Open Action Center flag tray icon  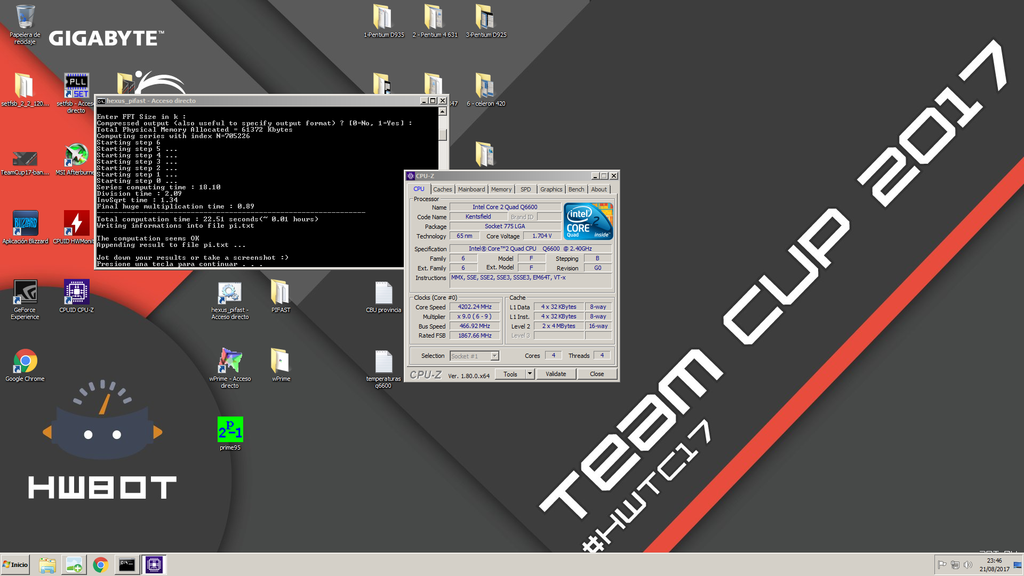click(942, 565)
